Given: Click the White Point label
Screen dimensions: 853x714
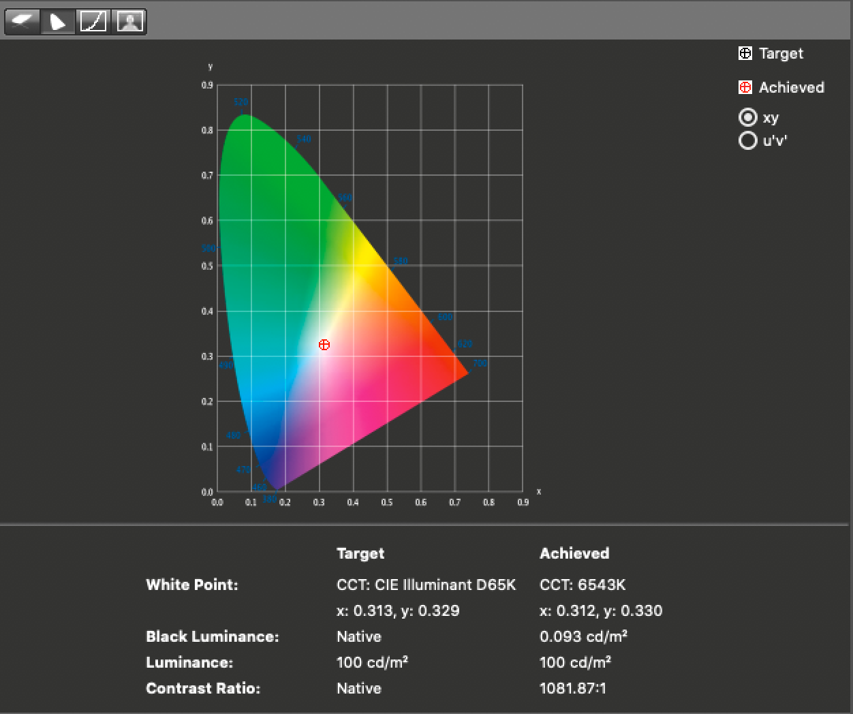Looking at the screenshot, I should [x=192, y=585].
